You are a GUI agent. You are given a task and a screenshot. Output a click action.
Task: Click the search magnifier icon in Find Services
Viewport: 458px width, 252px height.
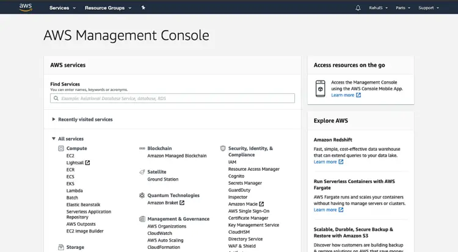pos(56,98)
